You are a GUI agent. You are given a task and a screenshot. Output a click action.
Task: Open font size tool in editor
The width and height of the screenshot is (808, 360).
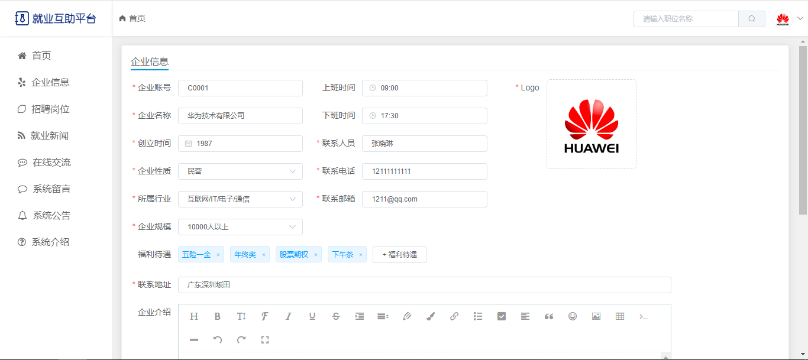point(241,316)
